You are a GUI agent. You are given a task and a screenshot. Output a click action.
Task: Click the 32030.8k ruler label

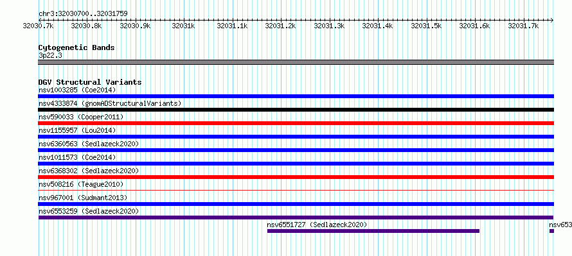[x=87, y=26]
